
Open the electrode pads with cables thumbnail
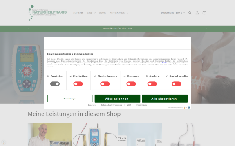point(185,134)
